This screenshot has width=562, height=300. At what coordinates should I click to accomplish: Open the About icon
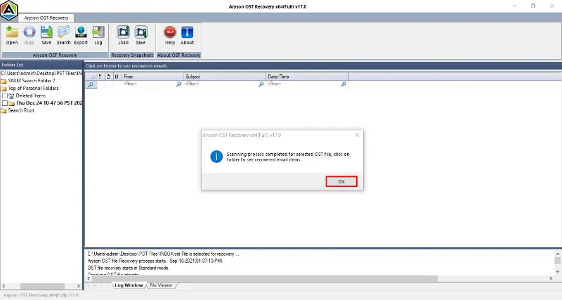pos(187,35)
